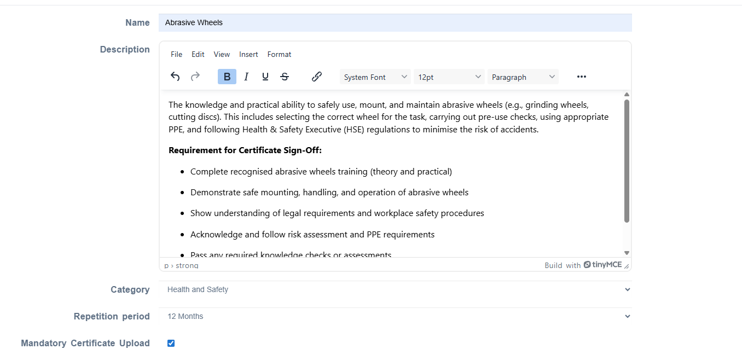Click the Redo arrow icon
This screenshot has width=742, height=355.
pyautogui.click(x=195, y=77)
